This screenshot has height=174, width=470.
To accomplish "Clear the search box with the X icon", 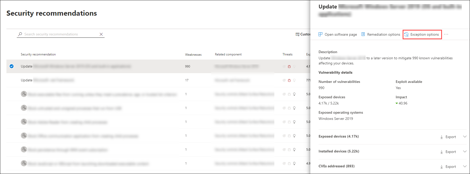I will coord(101,34).
